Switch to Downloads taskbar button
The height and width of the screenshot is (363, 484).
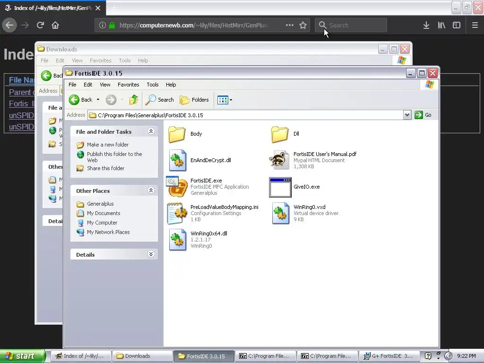click(x=142, y=356)
